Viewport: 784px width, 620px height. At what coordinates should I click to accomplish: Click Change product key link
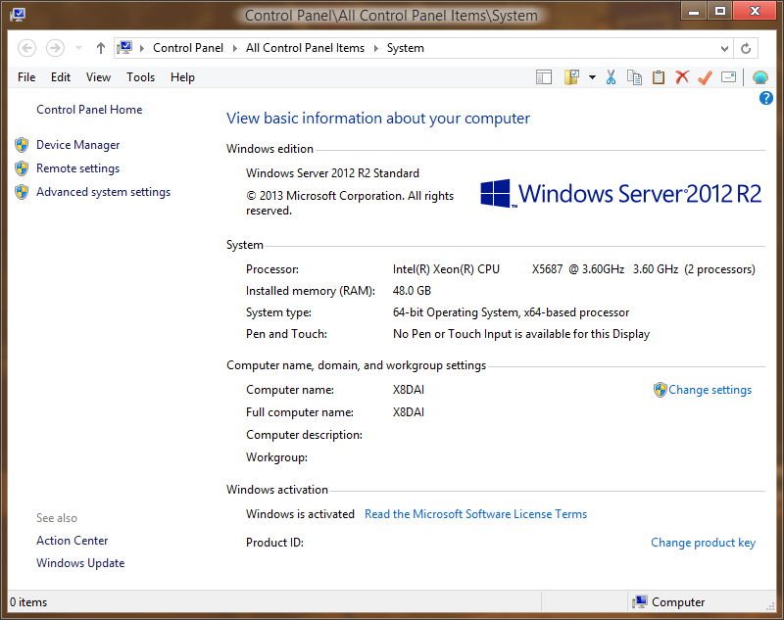[703, 543]
